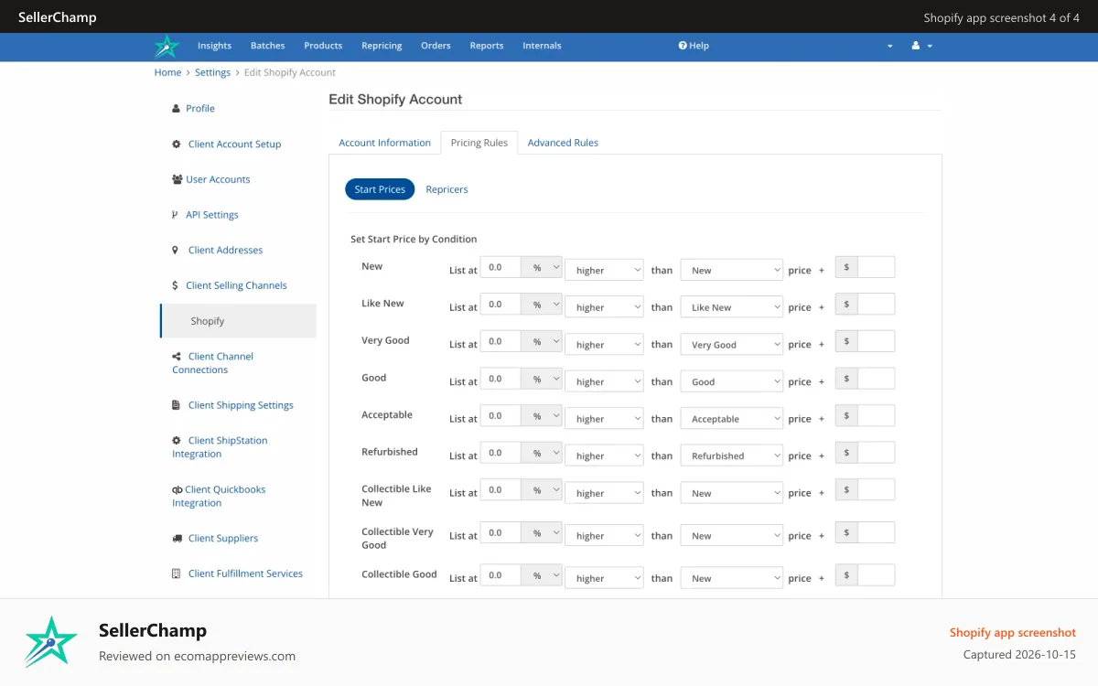Open higher dropdown in Collectible Like New row
The height and width of the screenshot is (686, 1098).
[x=604, y=493]
